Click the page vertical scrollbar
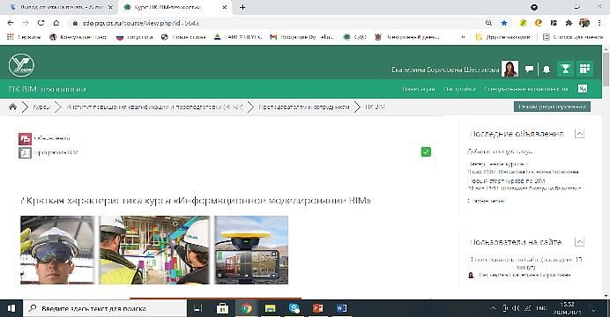This screenshot has height=317, width=610. (x=606, y=171)
